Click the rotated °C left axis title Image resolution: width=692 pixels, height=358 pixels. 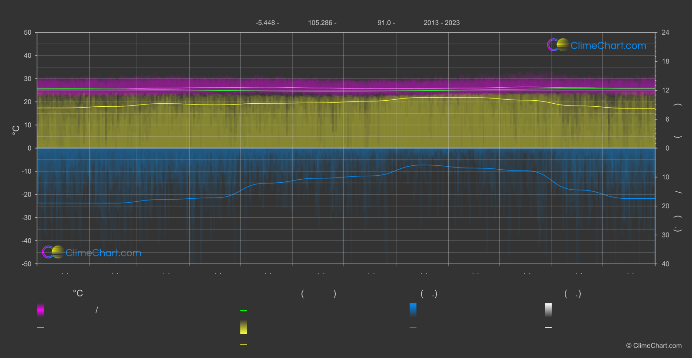coord(16,130)
